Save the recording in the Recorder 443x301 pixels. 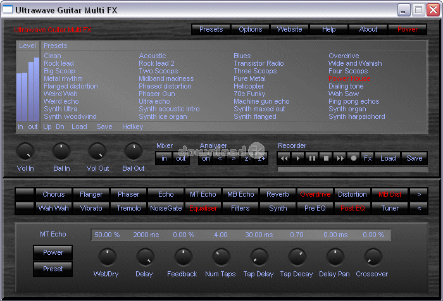click(x=414, y=159)
